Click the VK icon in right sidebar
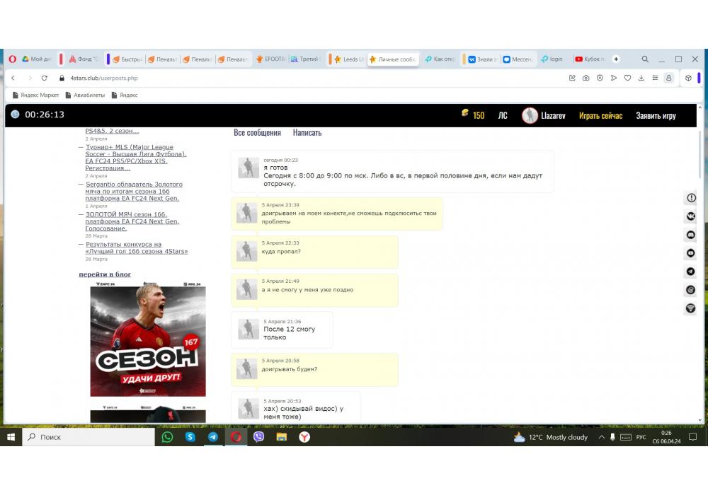Image resolution: width=708 pixels, height=495 pixels. 690,216
